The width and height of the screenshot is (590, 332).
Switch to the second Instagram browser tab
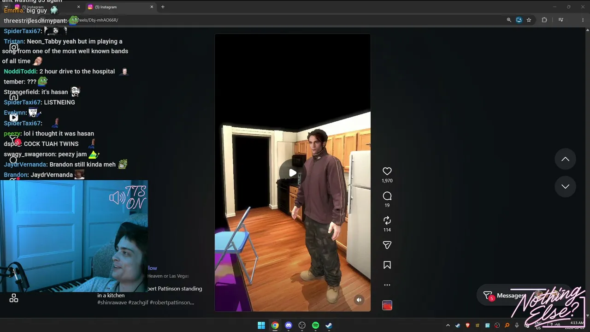click(x=121, y=7)
